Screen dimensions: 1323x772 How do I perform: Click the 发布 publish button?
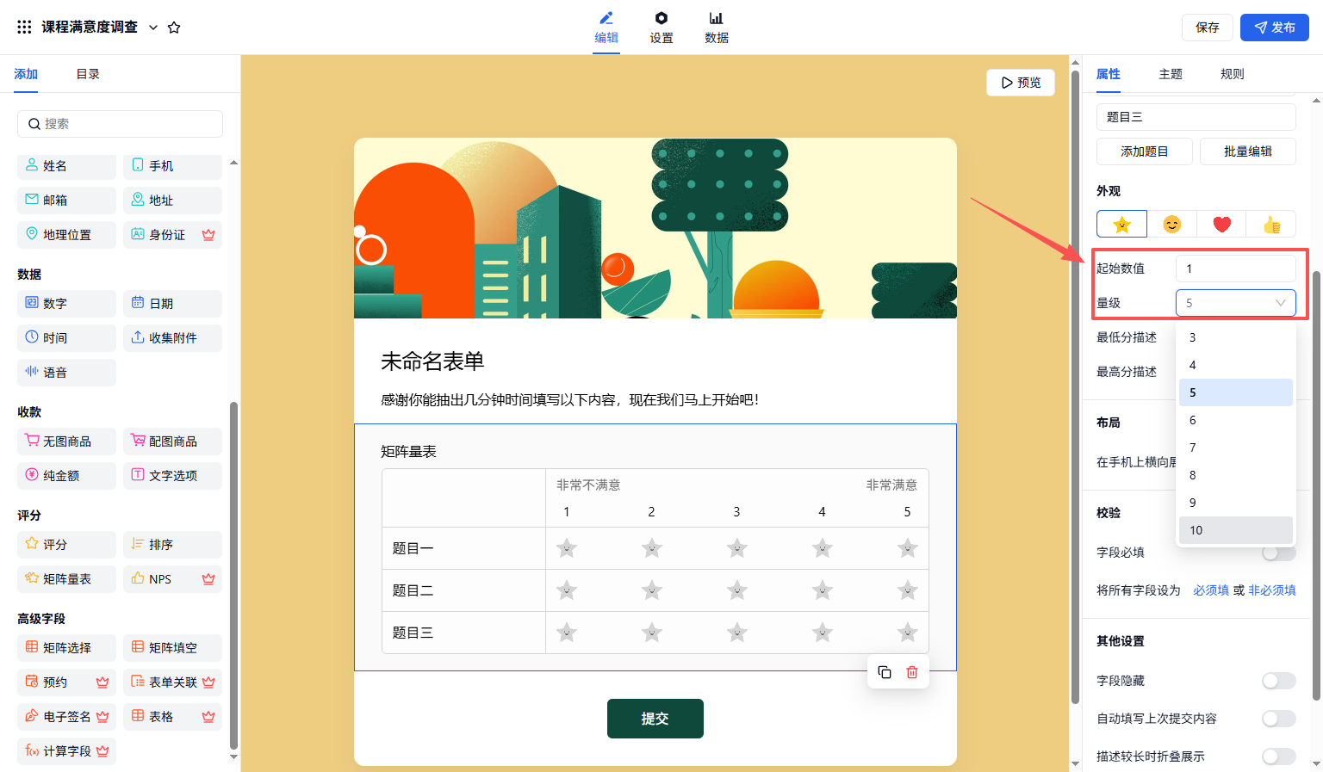pyautogui.click(x=1274, y=28)
